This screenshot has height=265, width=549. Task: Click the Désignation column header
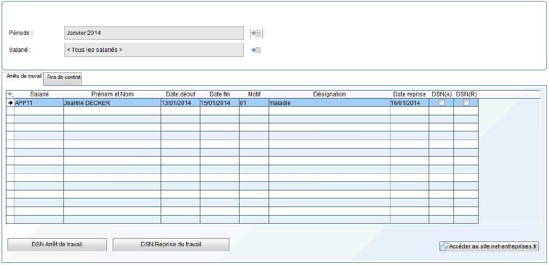tap(329, 94)
